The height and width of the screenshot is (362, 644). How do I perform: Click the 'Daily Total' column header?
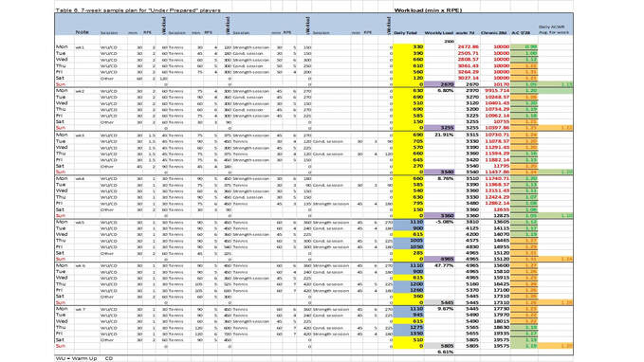(x=405, y=33)
